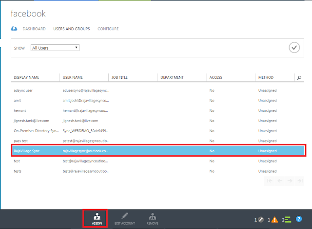Screen dimensions: 312x229
Task: Select the test user row
Action: click(157, 161)
